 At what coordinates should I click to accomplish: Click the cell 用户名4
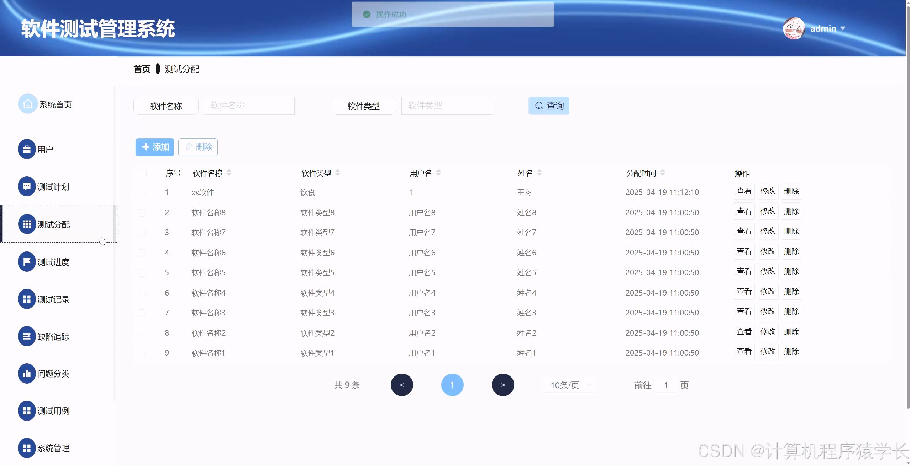pyautogui.click(x=422, y=293)
